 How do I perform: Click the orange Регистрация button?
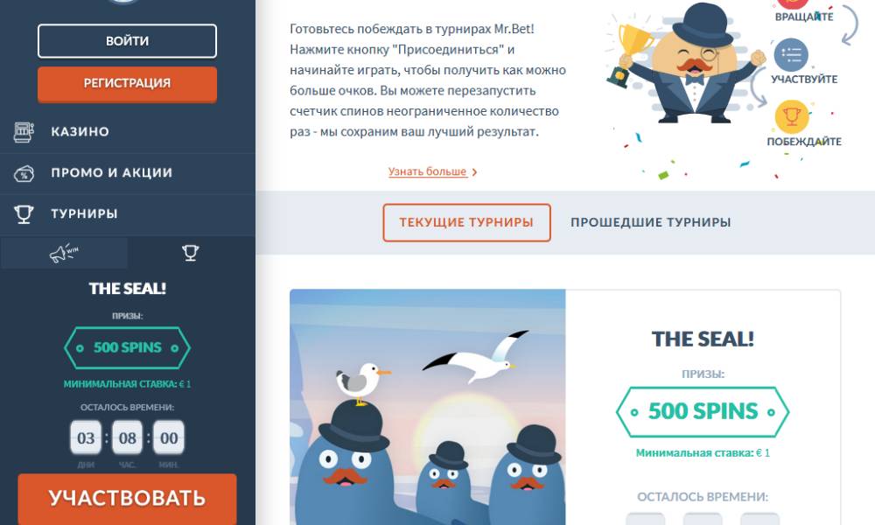click(127, 84)
